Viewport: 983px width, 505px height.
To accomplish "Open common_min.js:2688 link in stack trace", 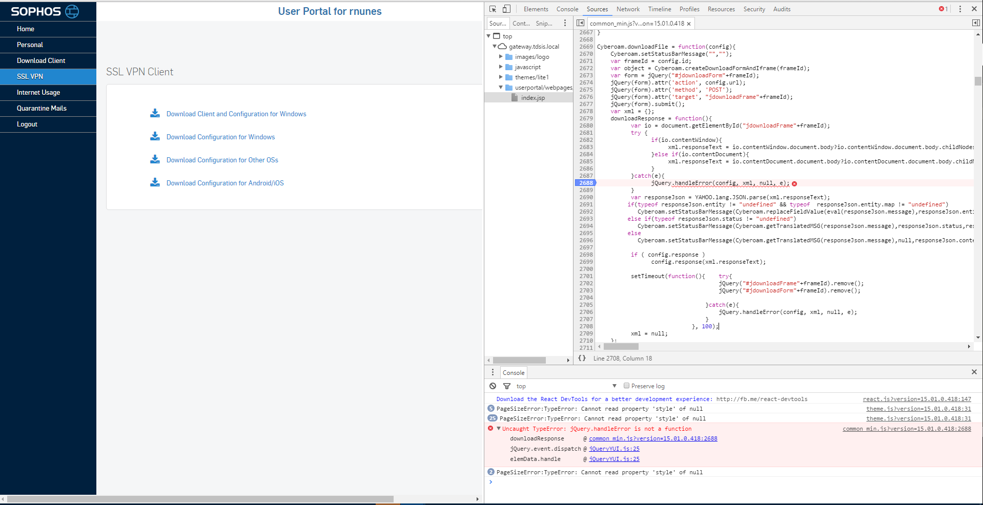I will 653,438.
